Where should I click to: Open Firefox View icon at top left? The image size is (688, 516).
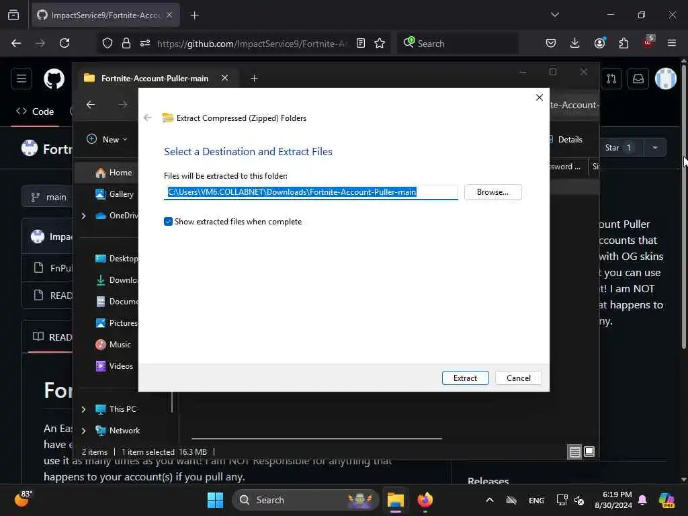point(13,15)
